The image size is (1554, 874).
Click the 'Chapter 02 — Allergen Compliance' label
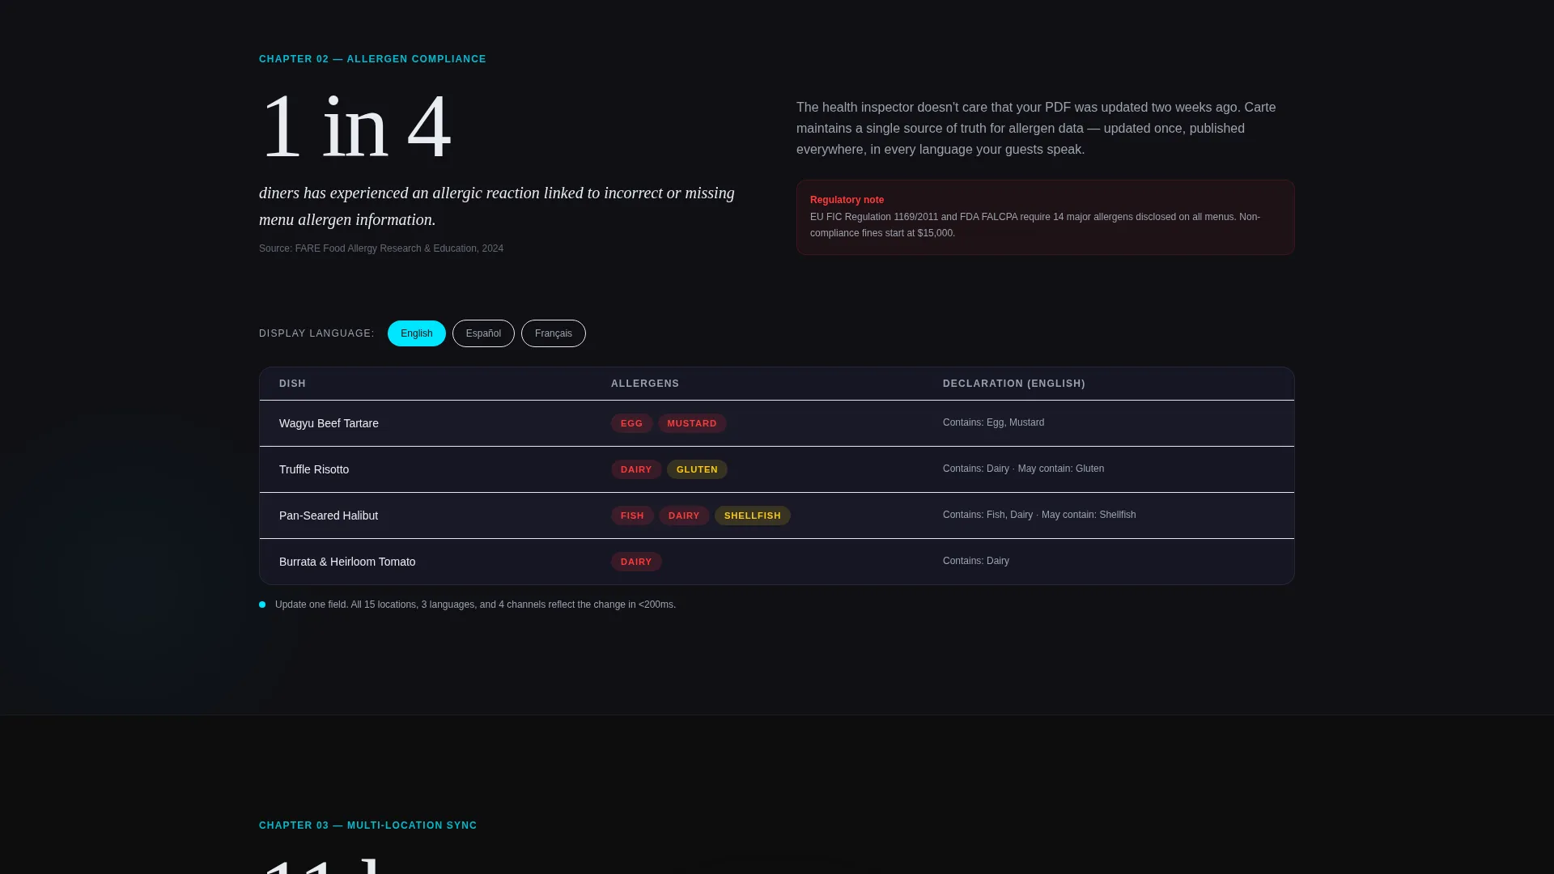[372, 59]
